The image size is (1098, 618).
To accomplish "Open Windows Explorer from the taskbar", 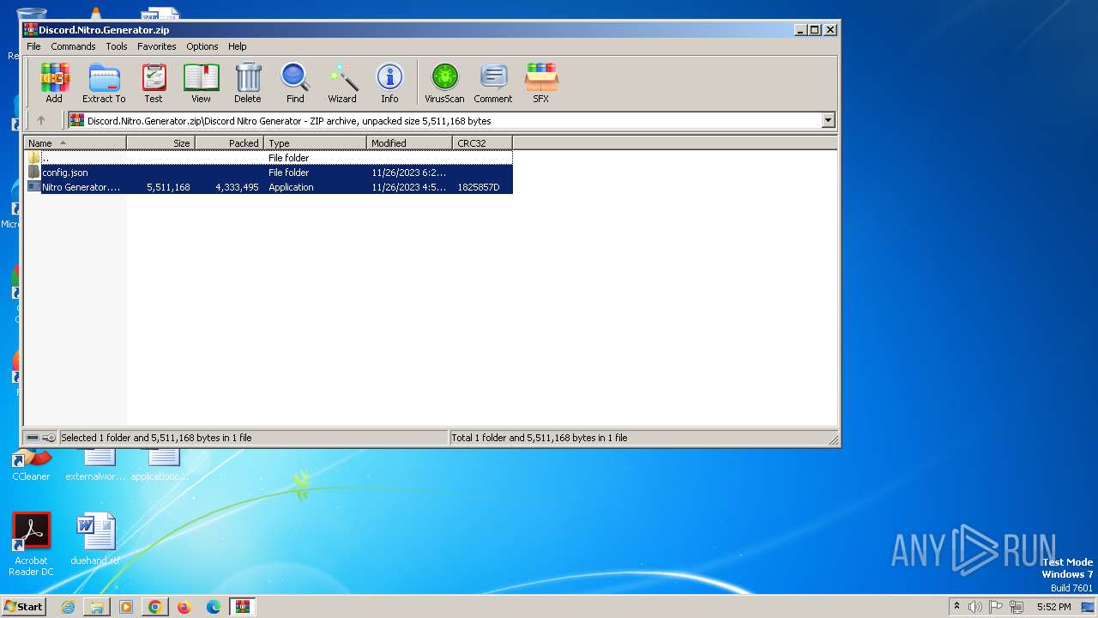I will point(97,607).
